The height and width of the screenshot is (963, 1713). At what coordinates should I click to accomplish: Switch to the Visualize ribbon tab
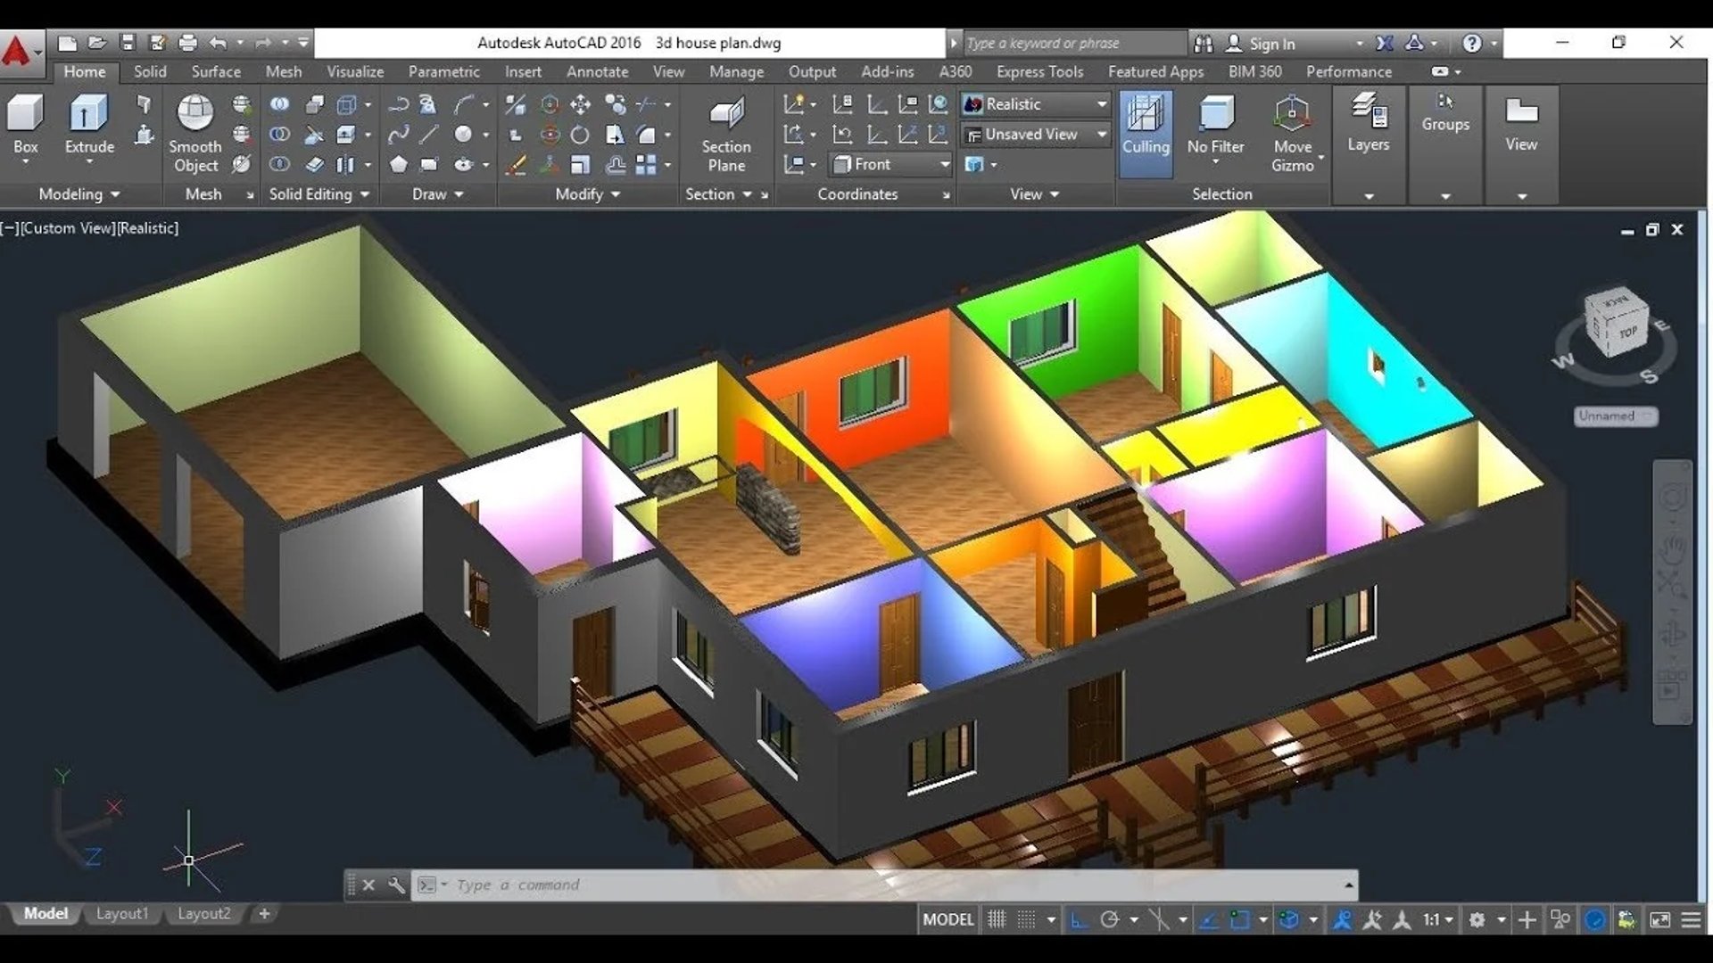point(354,71)
